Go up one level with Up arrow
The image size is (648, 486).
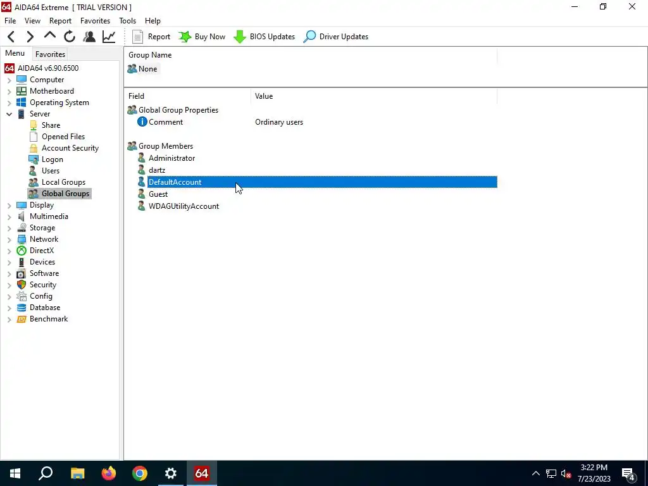pyautogui.click(x=50, y=36)
